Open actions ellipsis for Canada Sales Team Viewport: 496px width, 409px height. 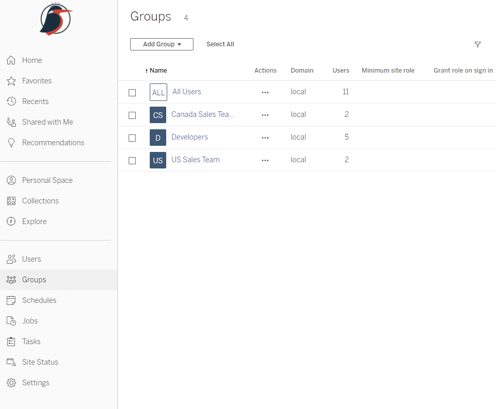tap(265, 115)
